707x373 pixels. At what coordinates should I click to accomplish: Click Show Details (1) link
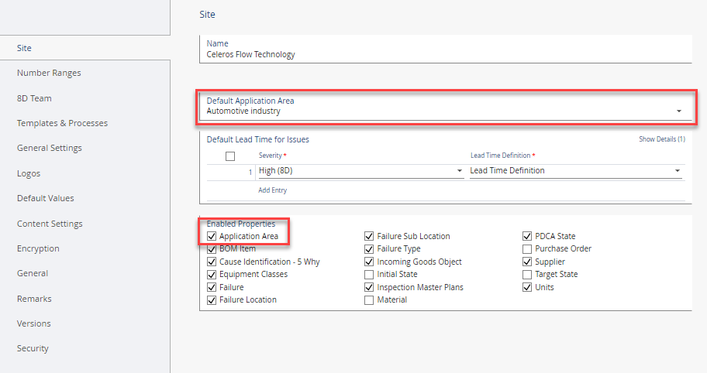tap(661, 139)
